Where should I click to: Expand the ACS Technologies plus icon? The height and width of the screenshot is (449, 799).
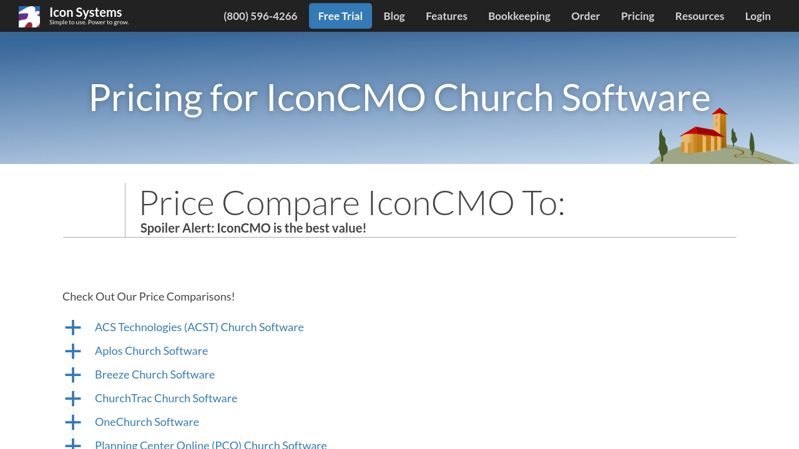[x=73, y=327]
